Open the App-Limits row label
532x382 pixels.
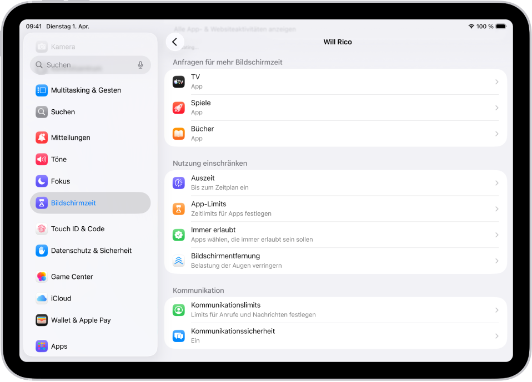pos(209,204)
